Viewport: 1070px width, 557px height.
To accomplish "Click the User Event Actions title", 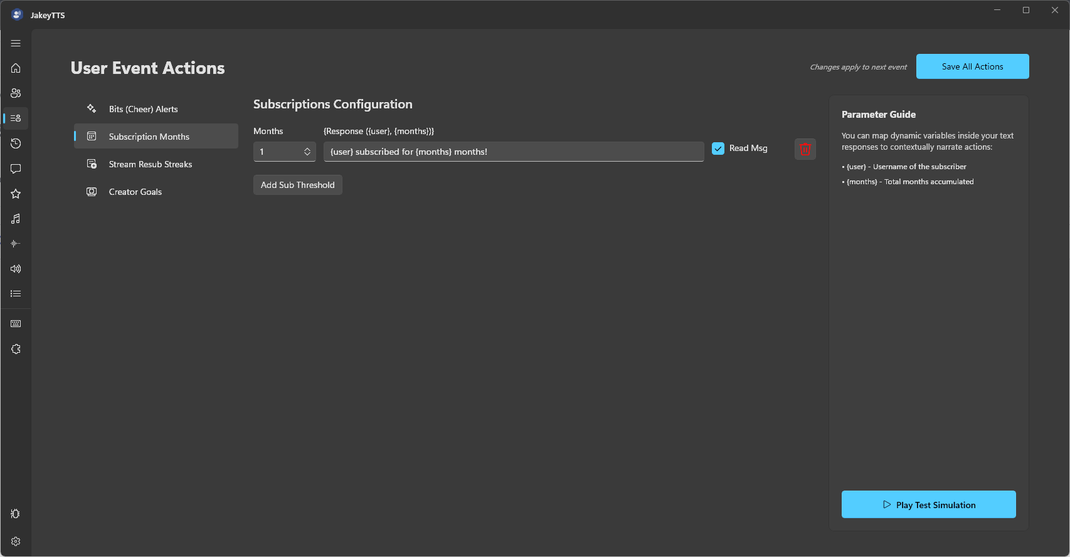I will point(148,68).
